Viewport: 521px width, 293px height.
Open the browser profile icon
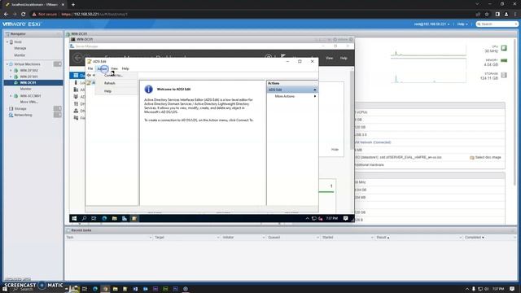[506, 15]
